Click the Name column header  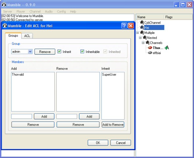150,17
